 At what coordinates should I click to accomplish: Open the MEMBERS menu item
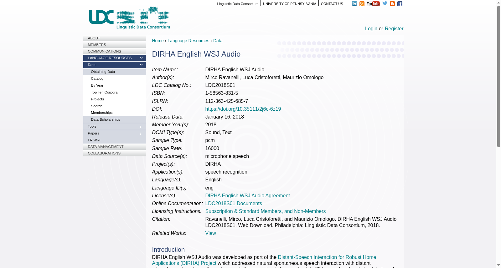point(115,45)
